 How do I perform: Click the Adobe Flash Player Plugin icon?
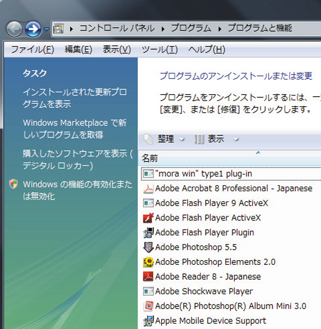[x=149, y=232]
